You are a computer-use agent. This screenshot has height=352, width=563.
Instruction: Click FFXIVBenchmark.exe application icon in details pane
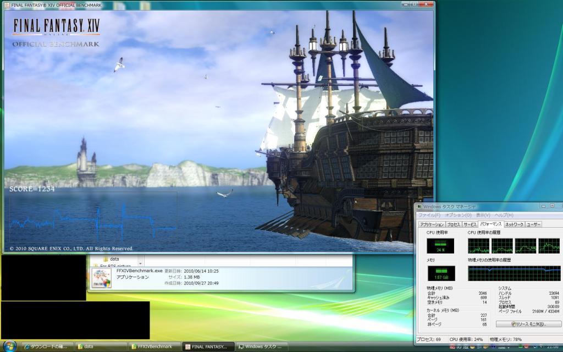click(x=102, y=278)
